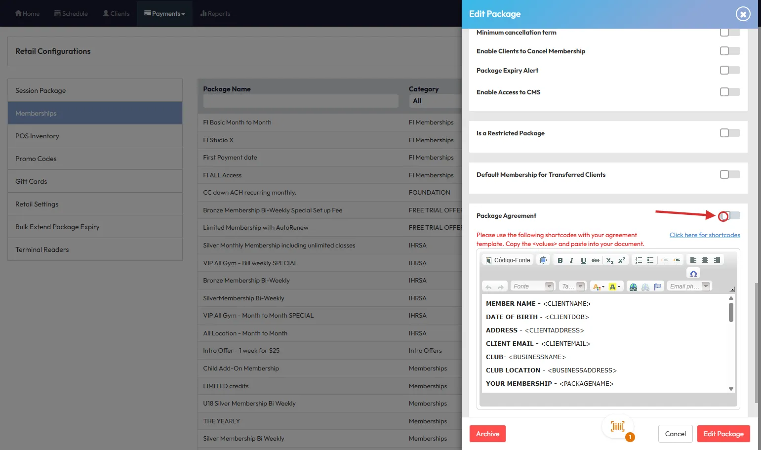Click the Package Name filter field
Image resolution: width=761 pixels, height=450 pixels.
(x=301, y=101)
